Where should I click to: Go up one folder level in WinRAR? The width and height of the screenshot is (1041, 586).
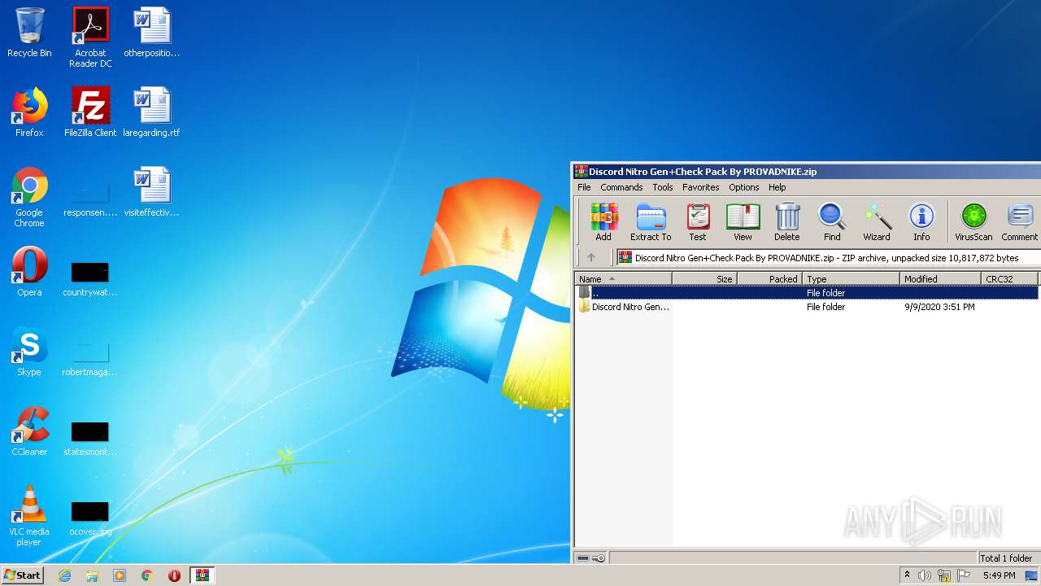point(591,257)
